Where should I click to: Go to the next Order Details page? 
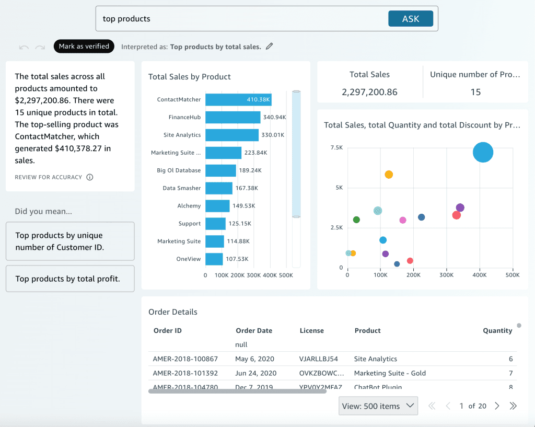[497, 406]
